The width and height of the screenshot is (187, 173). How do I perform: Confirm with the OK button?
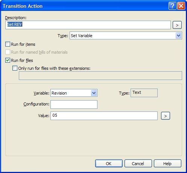109,164
